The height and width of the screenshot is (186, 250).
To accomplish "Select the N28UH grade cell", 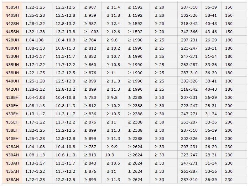I will pyautogui.click(x=12, y=40).
